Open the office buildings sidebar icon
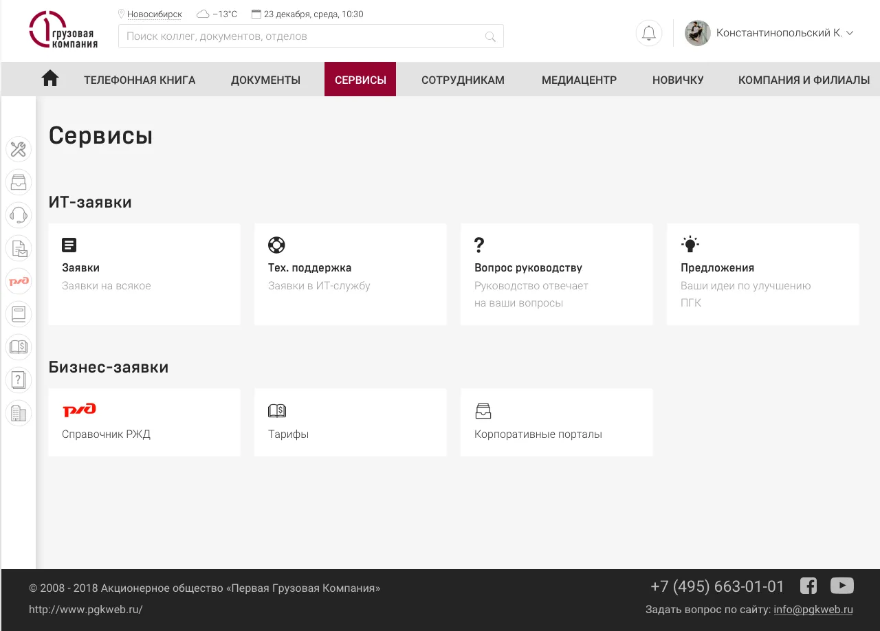This screenshot has height=631, width=880. (x=19, y=413)
